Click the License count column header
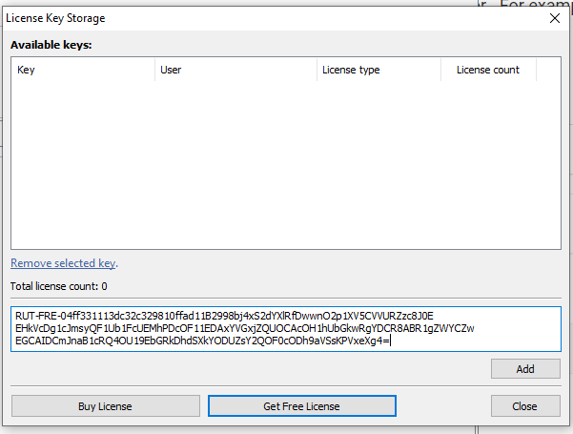The width and height of the screenshot is (573, 434). pos(487,70)
